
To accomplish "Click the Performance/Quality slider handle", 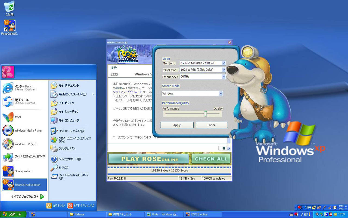I will (x=206, y=114).
